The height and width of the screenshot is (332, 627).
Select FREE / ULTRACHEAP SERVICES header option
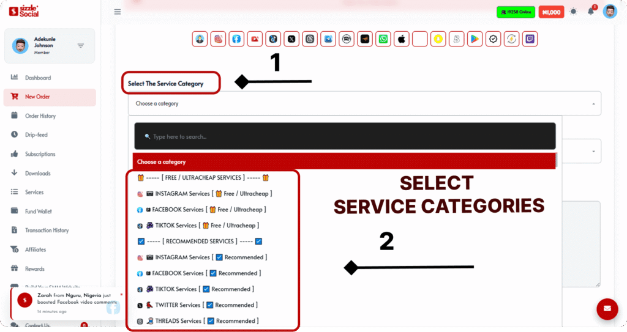pos(203,177)
